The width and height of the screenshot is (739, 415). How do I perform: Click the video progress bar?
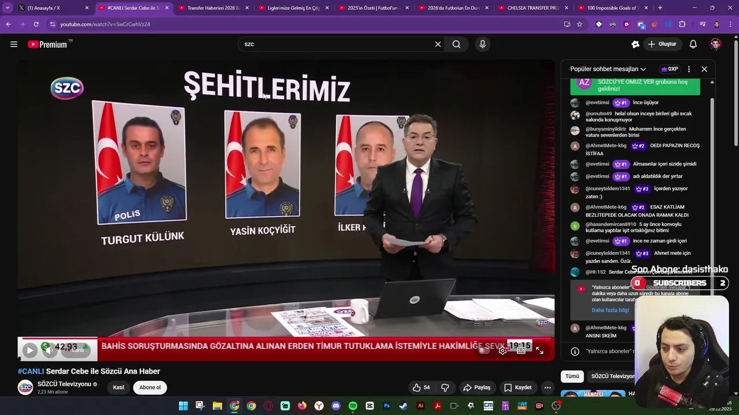point(286,338)
